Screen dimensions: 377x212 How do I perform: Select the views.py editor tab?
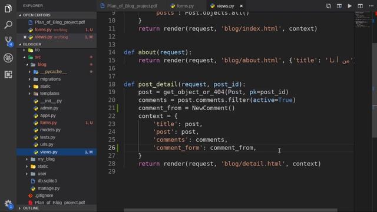(225, 6)
